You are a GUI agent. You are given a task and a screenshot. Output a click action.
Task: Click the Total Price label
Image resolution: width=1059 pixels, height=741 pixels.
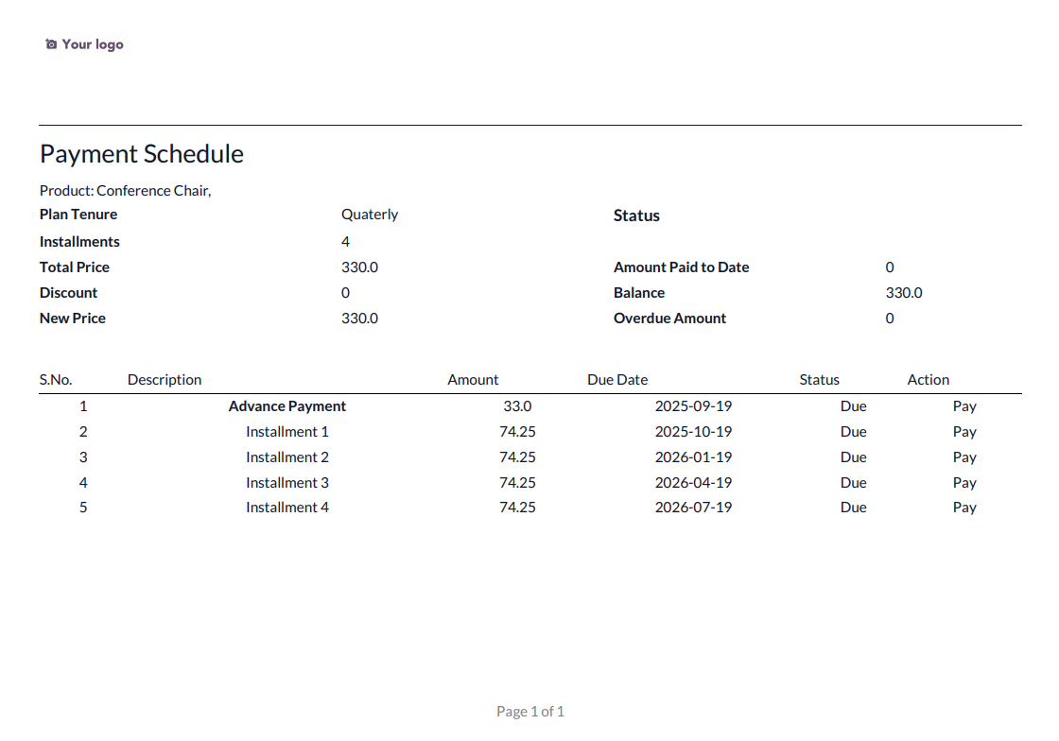[75, 267]
